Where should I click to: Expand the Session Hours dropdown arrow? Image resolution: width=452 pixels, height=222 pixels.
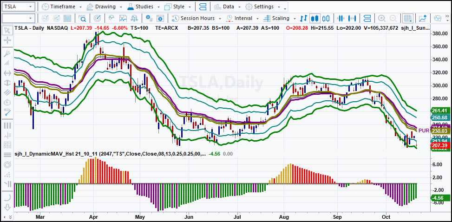(x=220, y=19)
